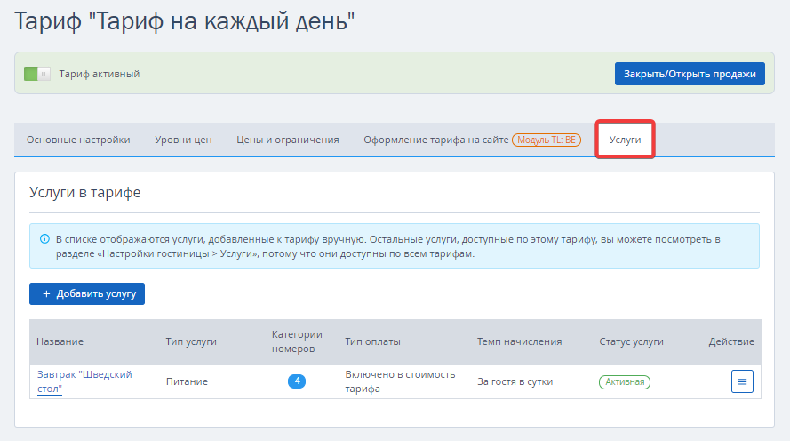
Task: Click the "Закрыть/Открыть продажи" button
Action: (690, 74)
